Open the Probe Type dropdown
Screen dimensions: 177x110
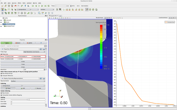(x=34, y=52)
